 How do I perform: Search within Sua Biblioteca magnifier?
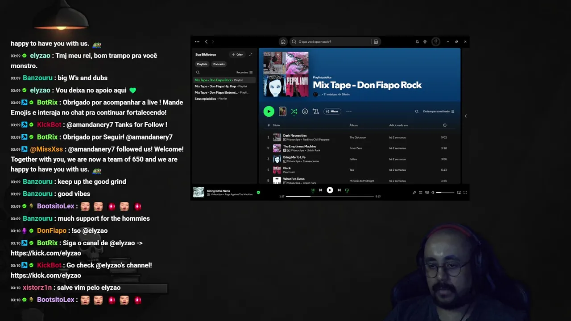(198, 72)
